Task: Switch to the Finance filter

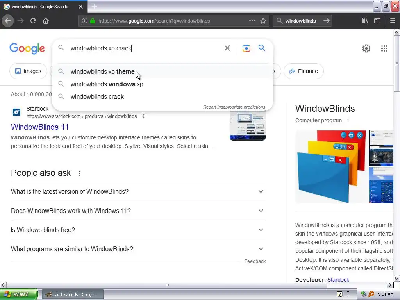Action: coord(304,71)
